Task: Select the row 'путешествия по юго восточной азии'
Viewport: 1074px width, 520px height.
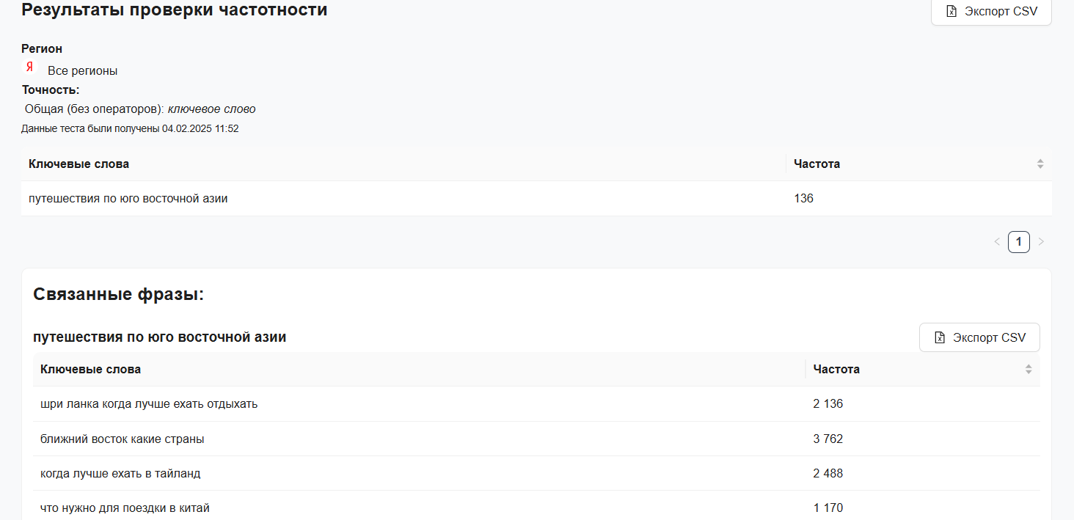Action: (x=128, y=199)
